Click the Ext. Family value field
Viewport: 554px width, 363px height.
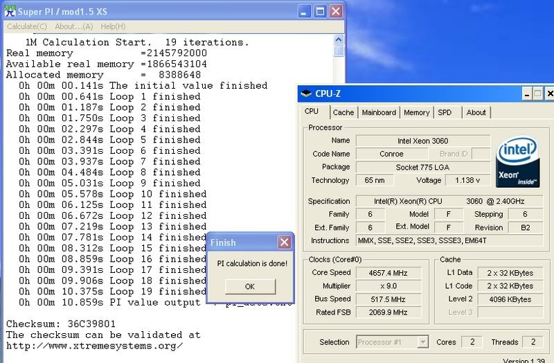[370, 228]
